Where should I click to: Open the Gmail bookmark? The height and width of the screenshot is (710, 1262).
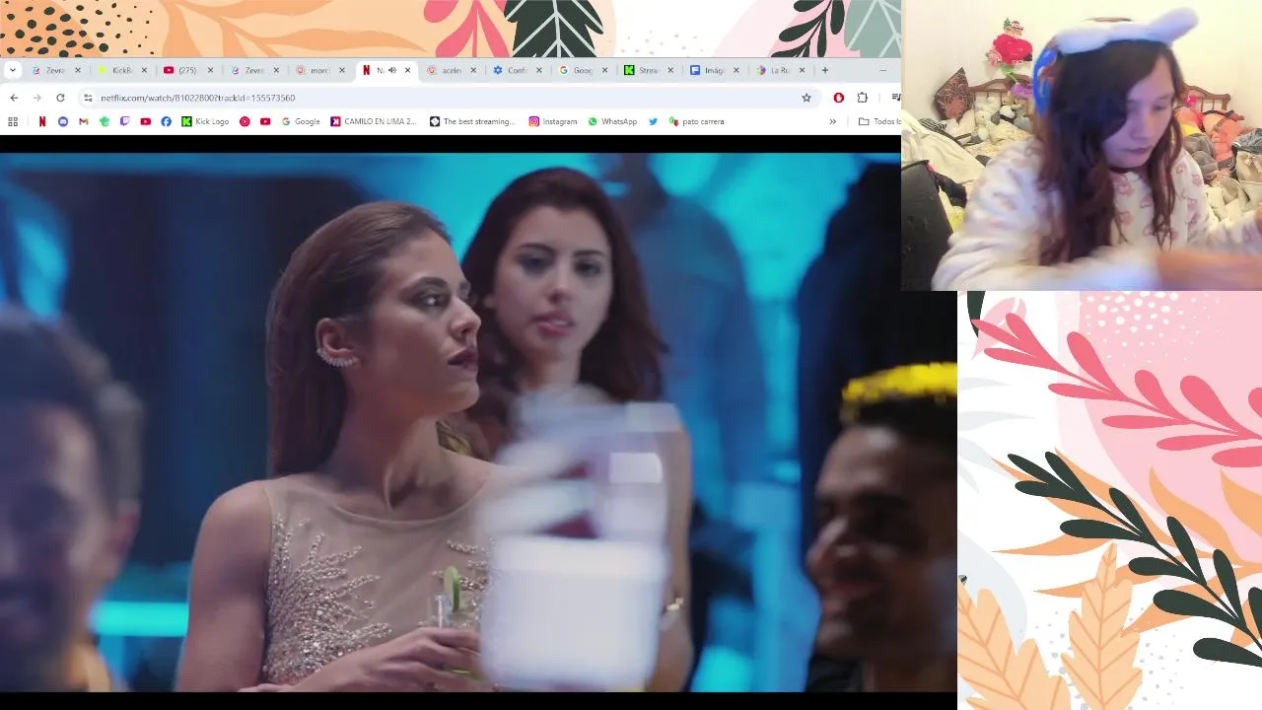pos(84,121)
